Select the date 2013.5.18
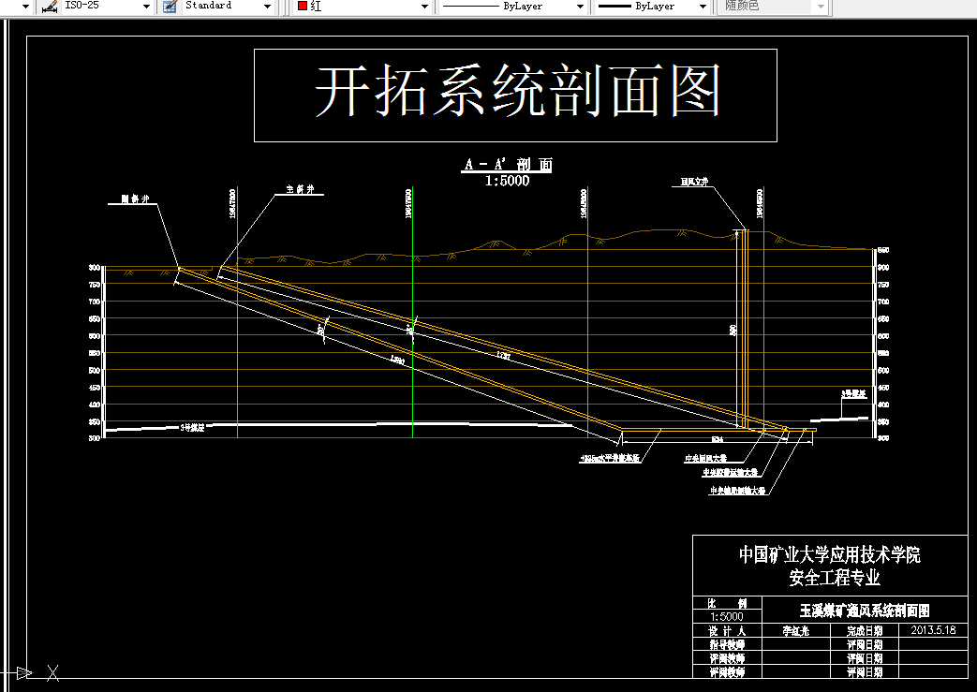977x692 pixels. (933, 629)
